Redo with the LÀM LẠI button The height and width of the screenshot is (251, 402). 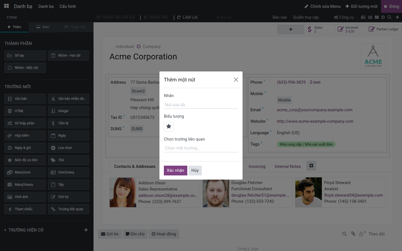[x=187, y=17]
